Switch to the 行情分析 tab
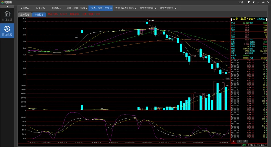 (x=40, y=8)
